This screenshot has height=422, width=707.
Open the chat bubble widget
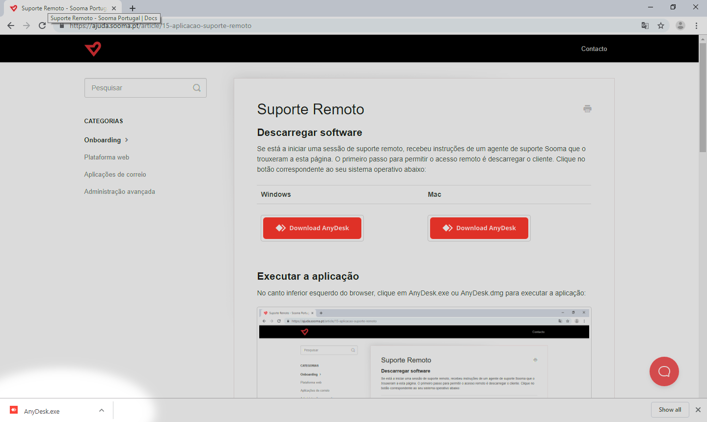tap(664, 371)
